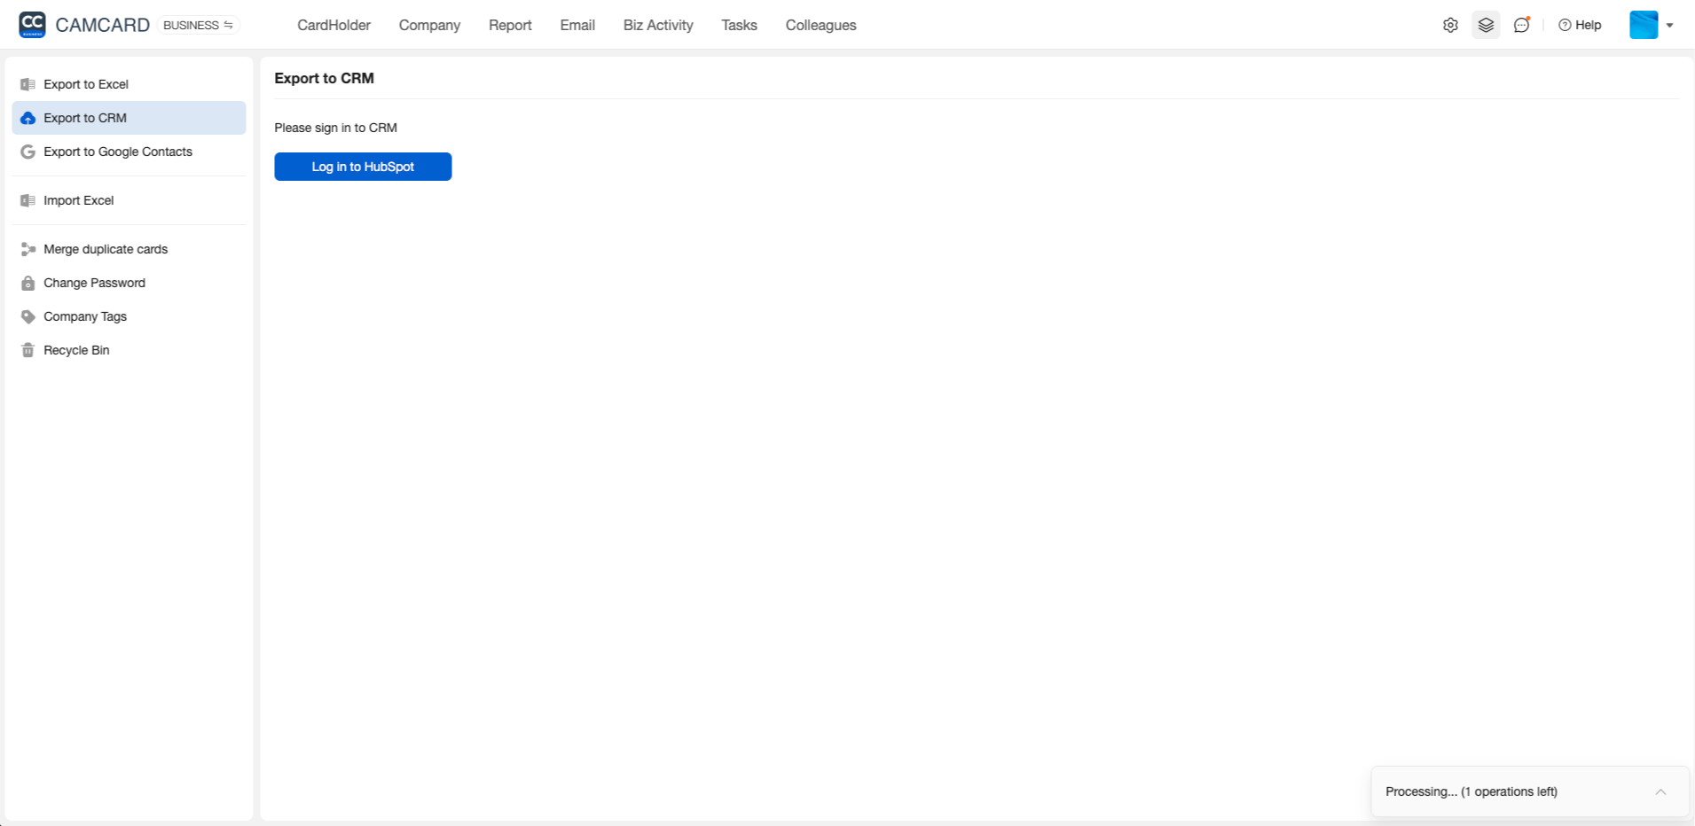Viewport: 1695px width, 826px height.
Task: Open the Biz Activity tab
Action: (658, 25)
